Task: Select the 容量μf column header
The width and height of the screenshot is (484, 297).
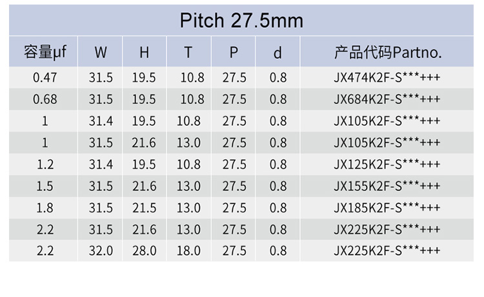Action: pos(45,52)
